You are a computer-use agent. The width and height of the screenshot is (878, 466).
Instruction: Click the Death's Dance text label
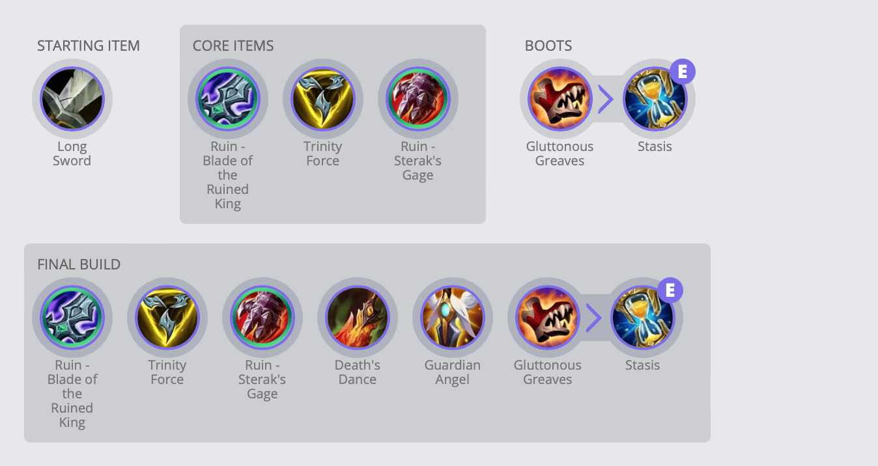[357, 372]
